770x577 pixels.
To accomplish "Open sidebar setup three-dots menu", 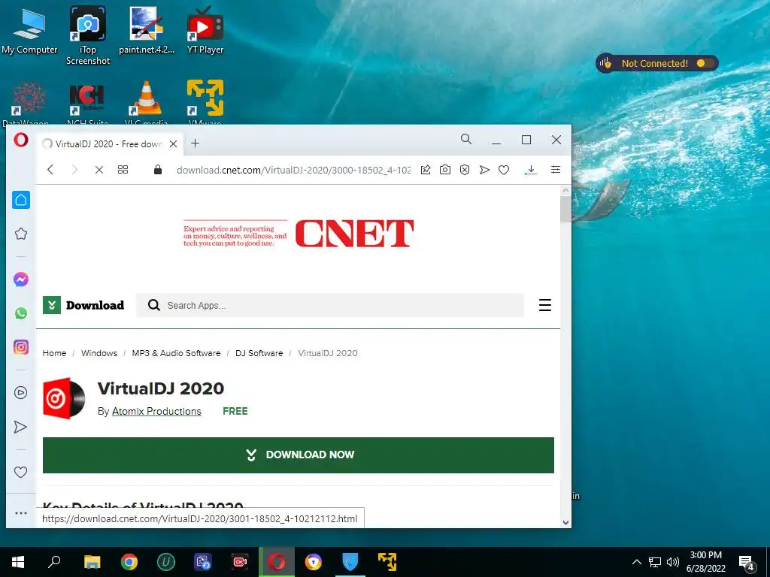I will [20, 513].
